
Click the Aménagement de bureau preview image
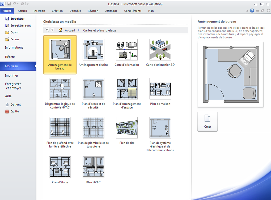(230, 75)
